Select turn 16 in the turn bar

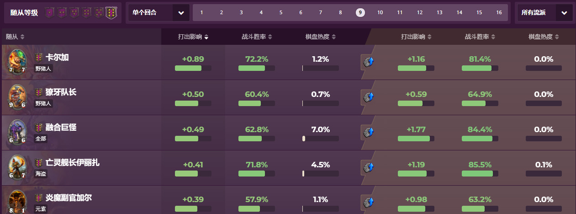[499, 12]
